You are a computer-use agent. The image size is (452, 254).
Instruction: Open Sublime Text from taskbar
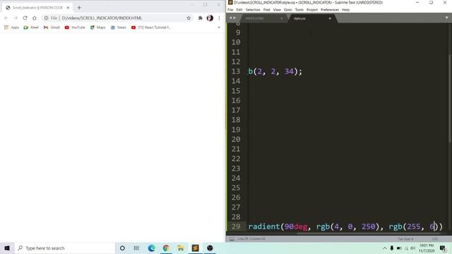195,248
